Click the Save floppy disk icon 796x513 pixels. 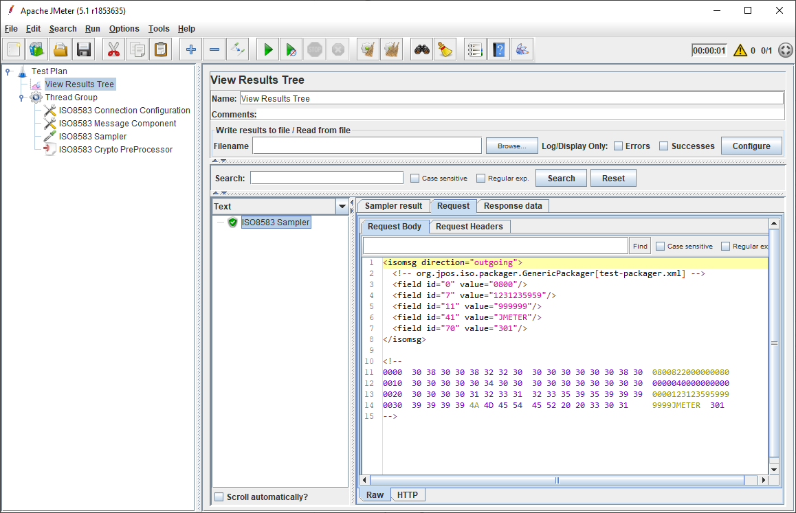click(x=84, y=49)
